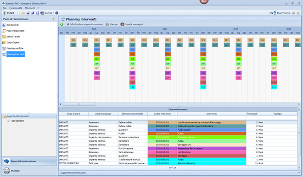The image size is (303, 177).
Task: Export images with the Esporta immagini icon
Action: pos(122,24)
